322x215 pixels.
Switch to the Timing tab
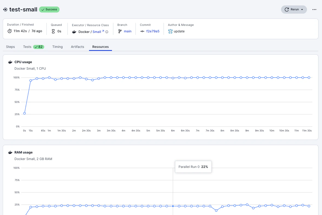click(58, 47)
